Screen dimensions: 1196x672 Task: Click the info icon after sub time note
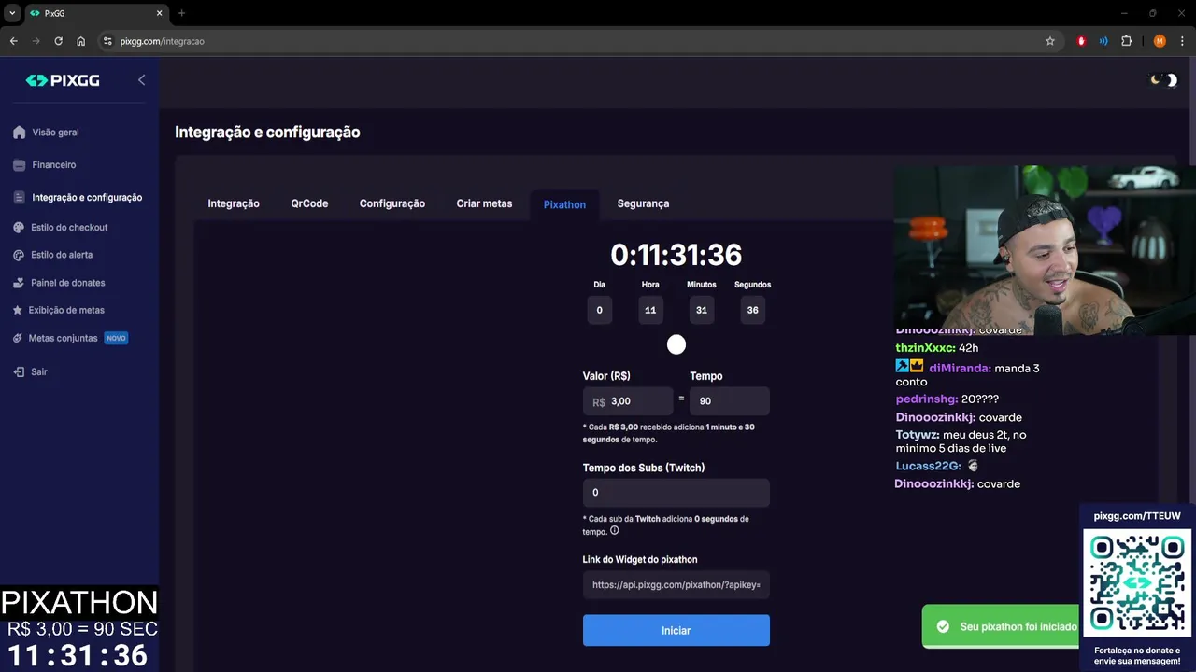coord(614,531)
